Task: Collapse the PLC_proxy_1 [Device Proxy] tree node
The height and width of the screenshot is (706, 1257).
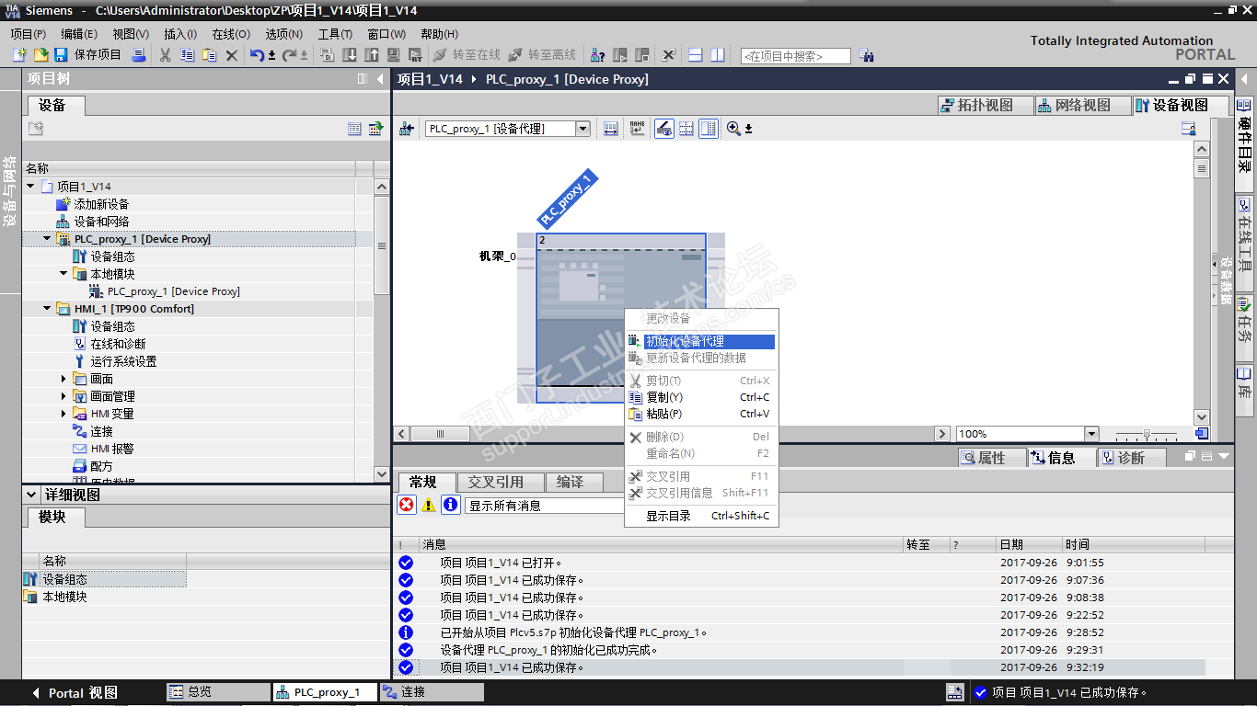Action: [x=47, y=238]
